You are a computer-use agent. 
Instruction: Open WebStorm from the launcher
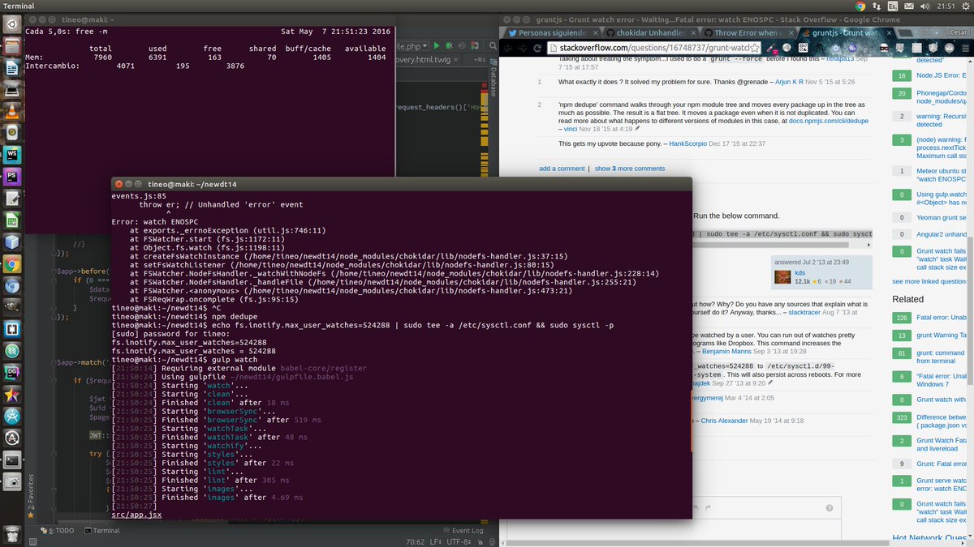point(12,154)
